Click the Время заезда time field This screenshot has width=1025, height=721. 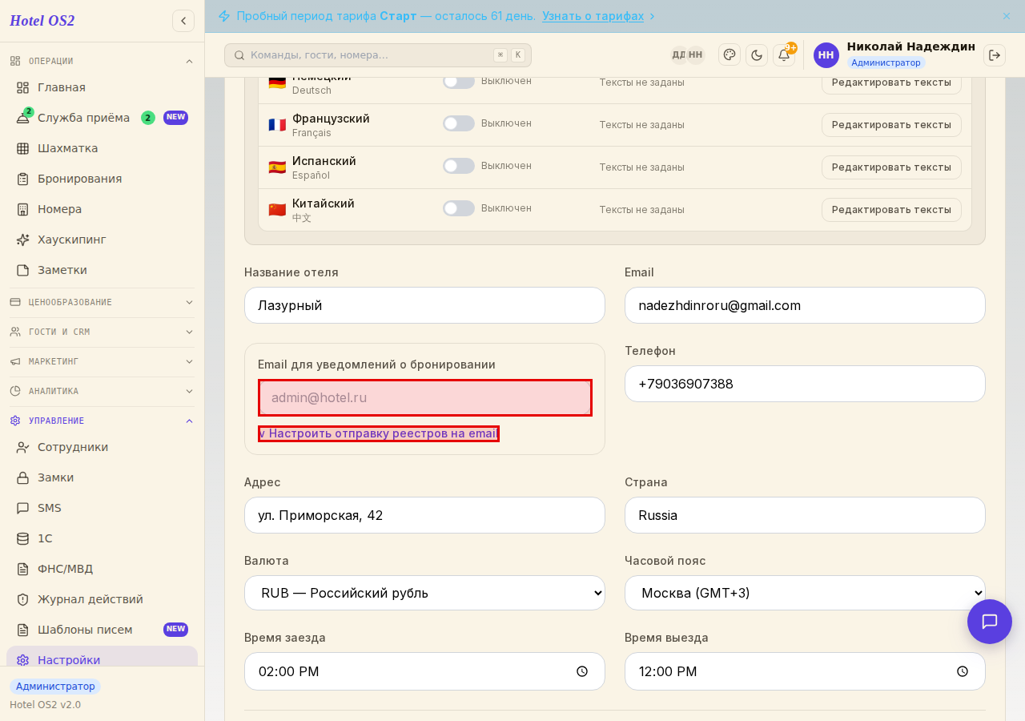click(x=424, y=671)
